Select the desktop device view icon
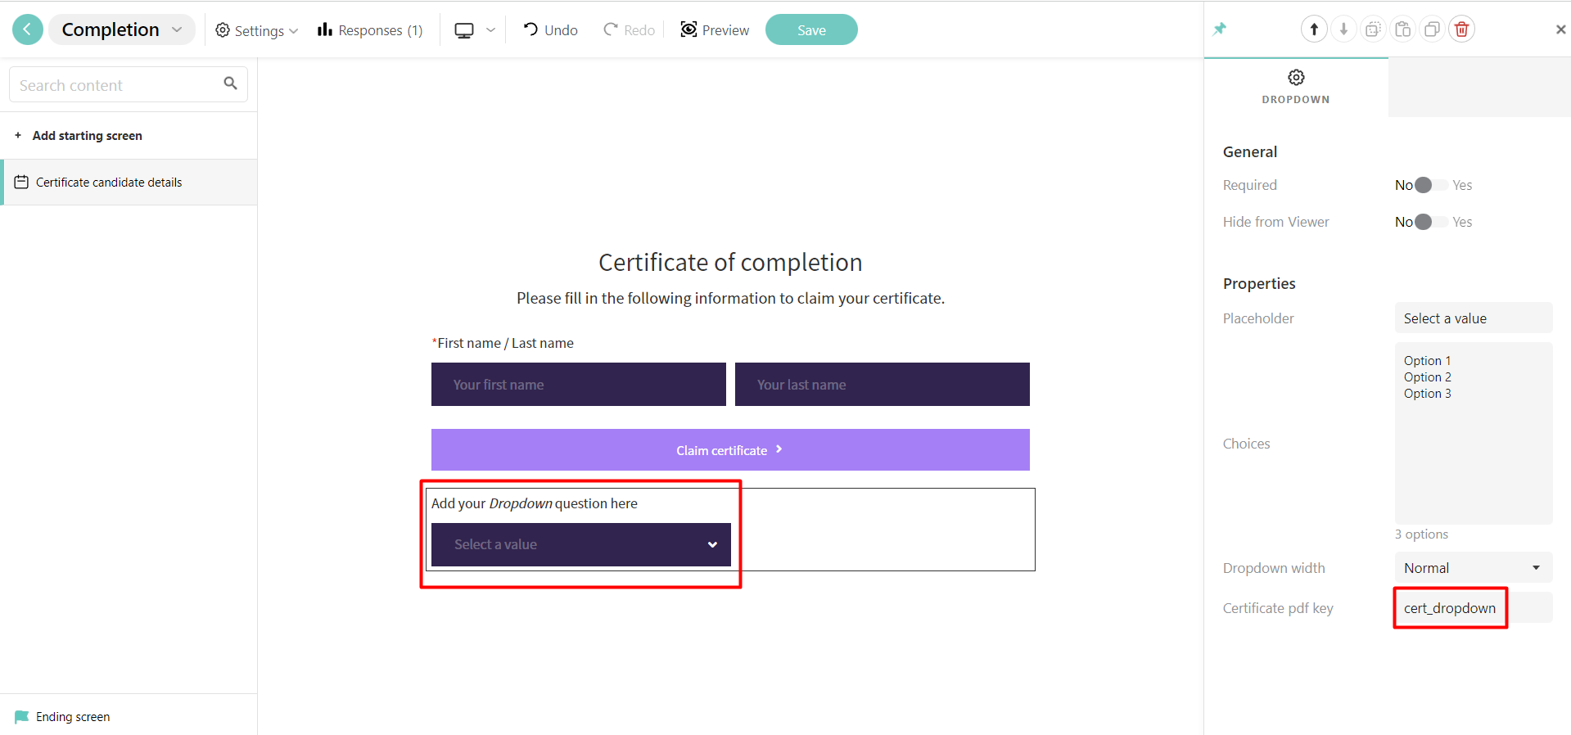1571x735 pixels. [464, 30]
